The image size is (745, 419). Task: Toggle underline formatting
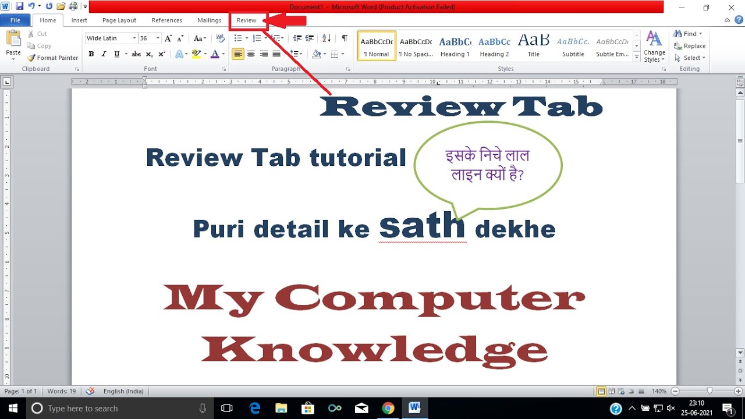point(117,54)
